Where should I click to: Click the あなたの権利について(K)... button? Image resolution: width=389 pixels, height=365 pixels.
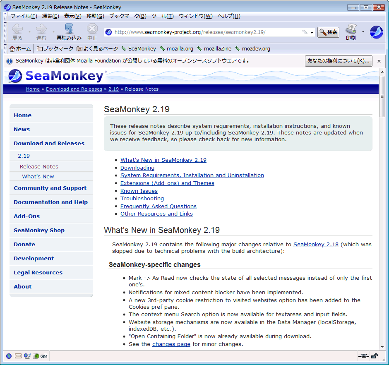(339, 61)
